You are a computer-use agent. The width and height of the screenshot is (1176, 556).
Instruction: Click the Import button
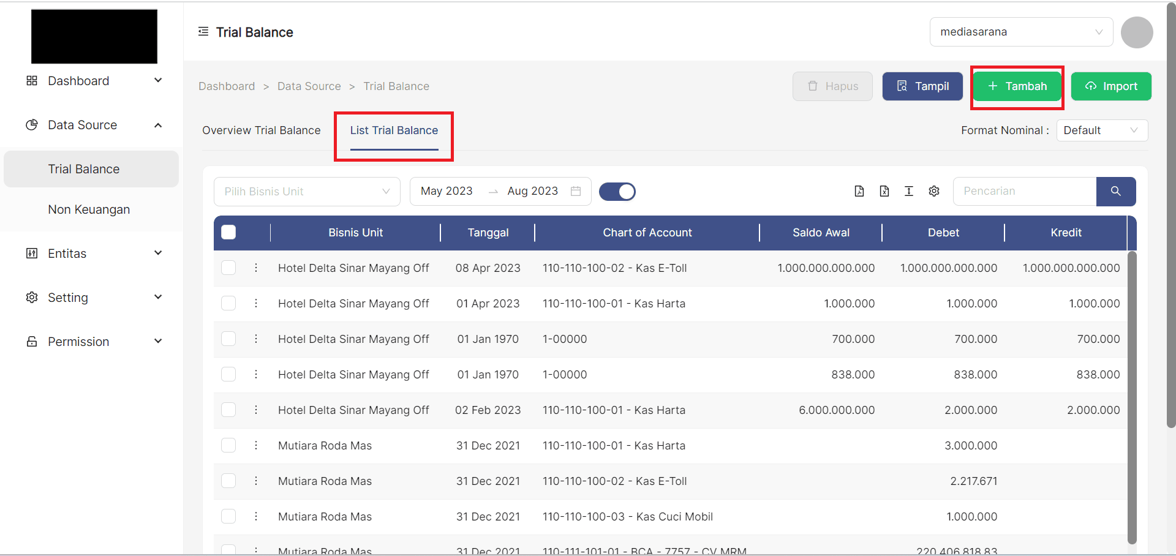[x=1111, y=86]
